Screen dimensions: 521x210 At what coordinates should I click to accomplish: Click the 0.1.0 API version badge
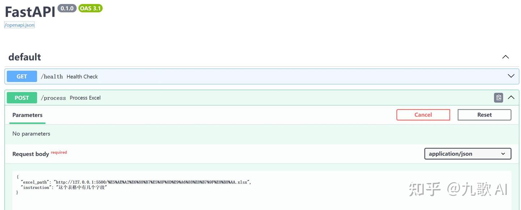[x=67, y=8]
